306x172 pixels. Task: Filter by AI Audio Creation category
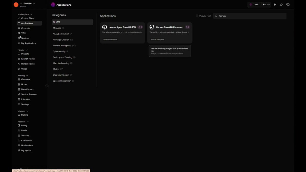point(63,34)
